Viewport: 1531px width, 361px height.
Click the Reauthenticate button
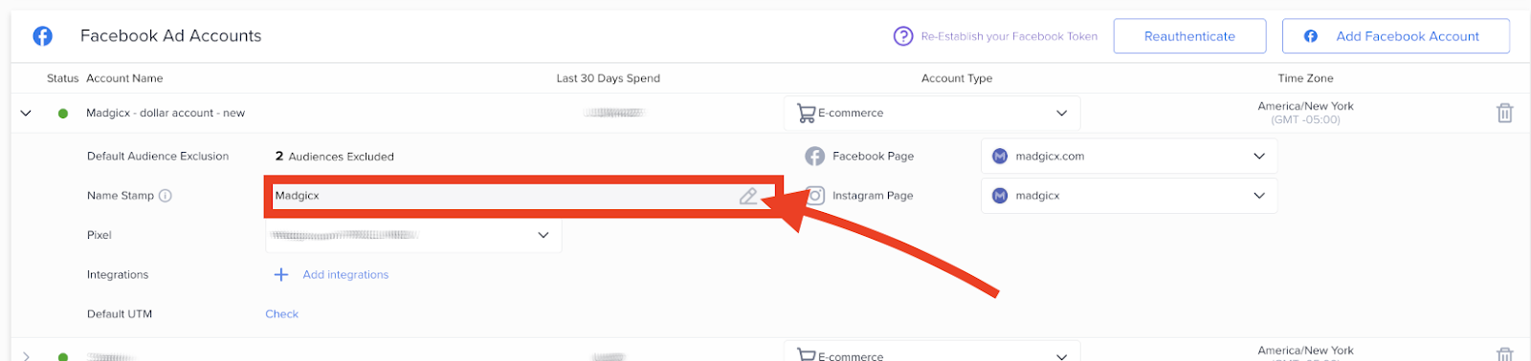click(1189, 36)
